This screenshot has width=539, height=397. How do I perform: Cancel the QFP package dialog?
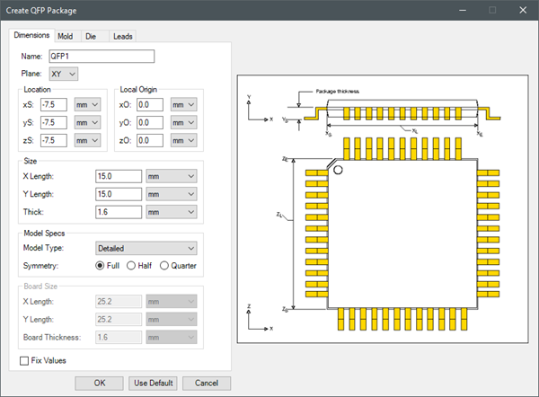point(207,383)
